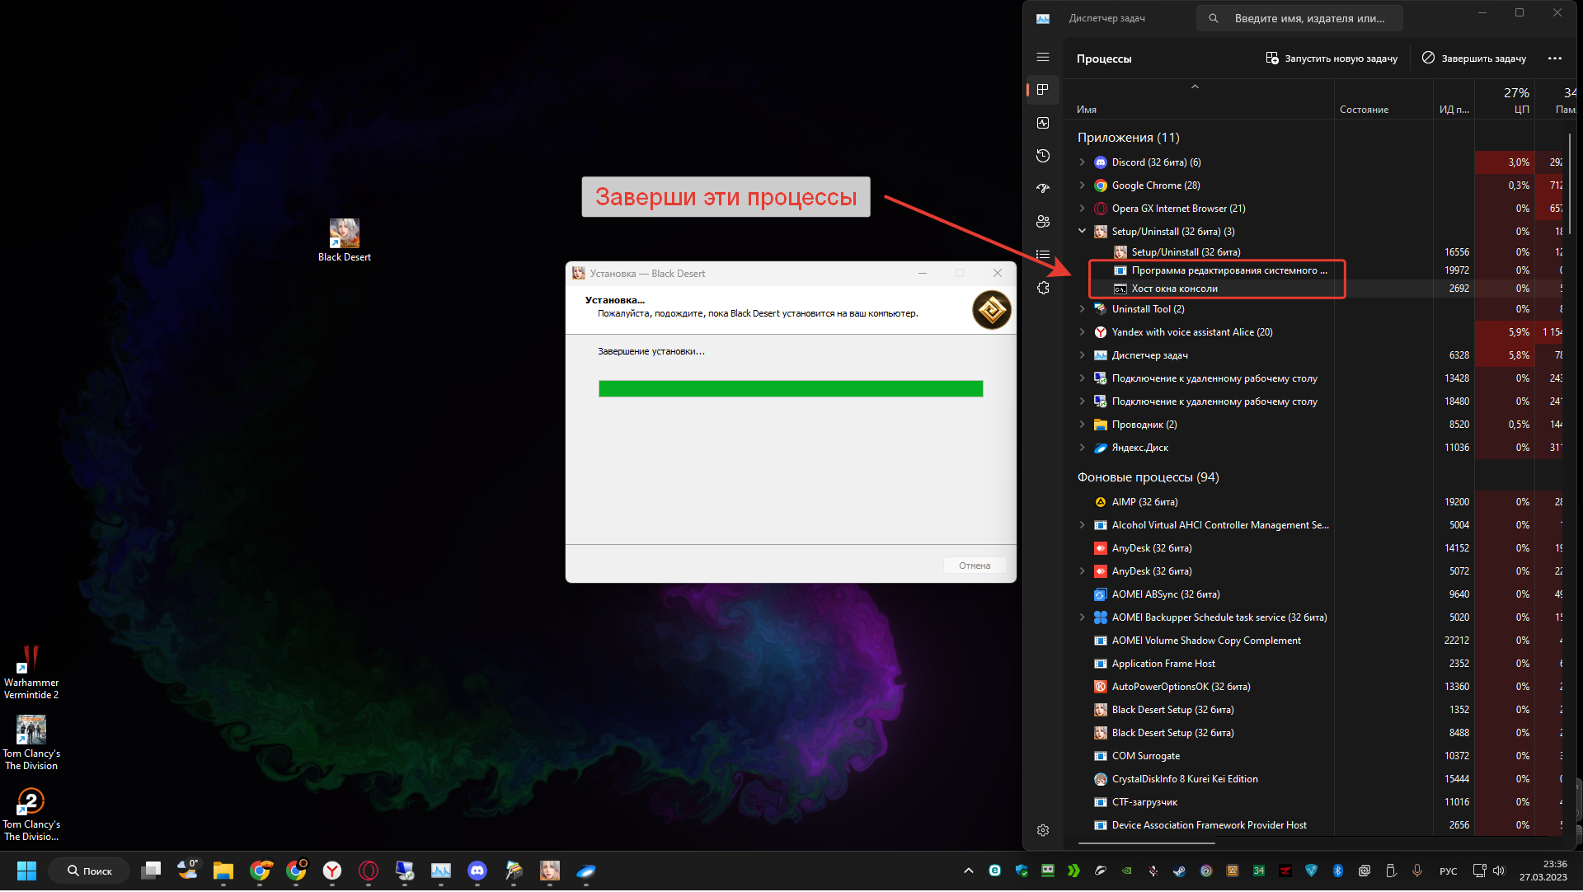Image resolution: width=1583 pixels, height=892 pixels.
Task: Open Opera GX from taskbar
Action: click(x=369, y=871)
